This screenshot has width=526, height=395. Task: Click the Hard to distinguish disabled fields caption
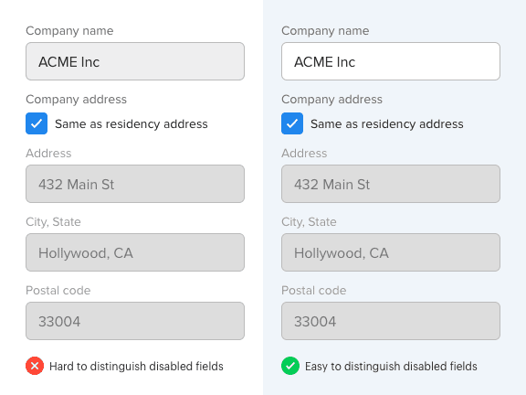(x=136, y=366)
